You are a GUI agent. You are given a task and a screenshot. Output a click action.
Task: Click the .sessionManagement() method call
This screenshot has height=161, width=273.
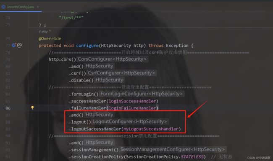[94, 150]
